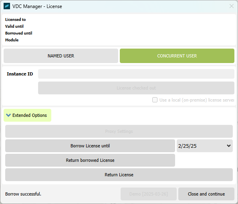
Task: Click the VDC Manager app logo icon
Action: (7, 6)
